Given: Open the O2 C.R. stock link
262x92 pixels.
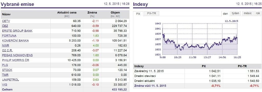Looking at the screenshot, I should (7, 50).
